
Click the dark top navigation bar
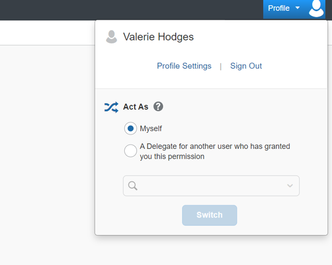(131, 10)
